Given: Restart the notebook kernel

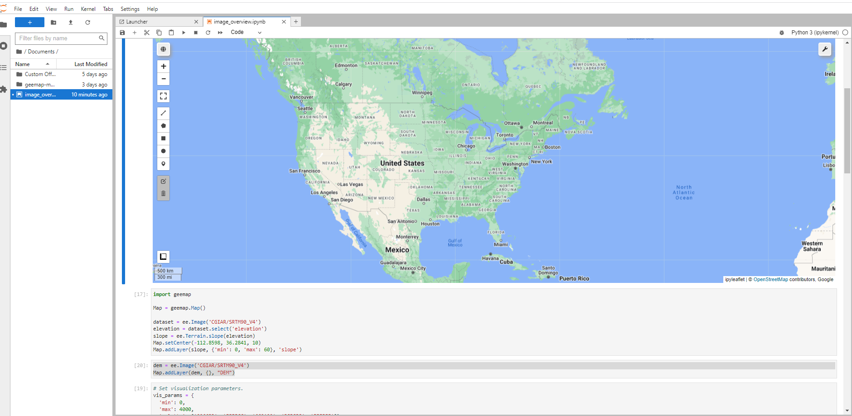Looking at the screenshot, I should tap(208, 32).
